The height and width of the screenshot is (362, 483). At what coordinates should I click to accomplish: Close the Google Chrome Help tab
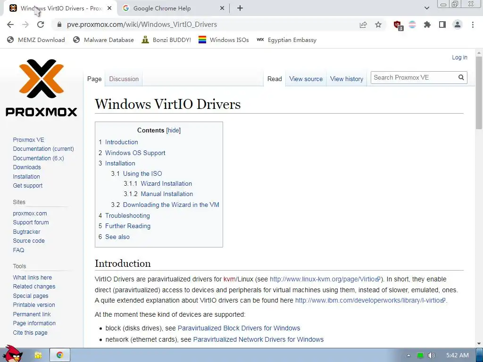[x=222, y=8]
